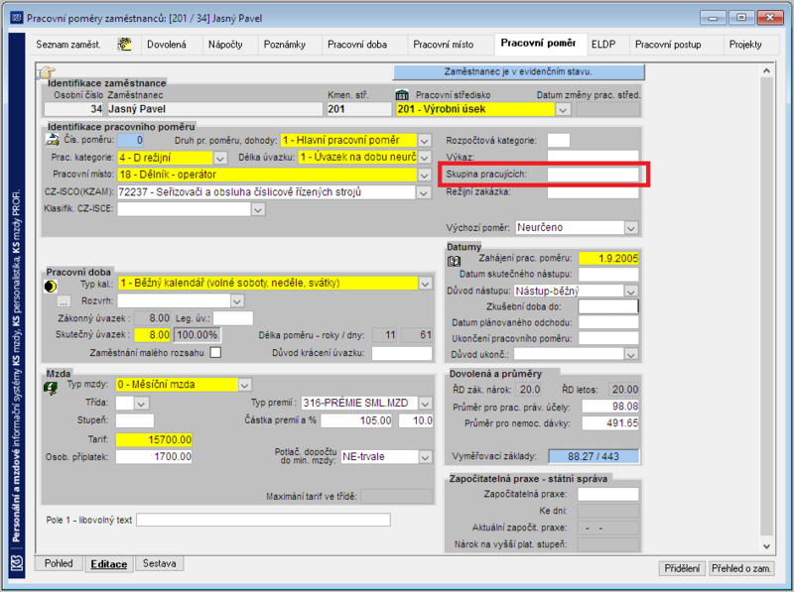This screenshot has height=592, width=794.
Task: Expand the Důvod nástupu dropdown
Action: pos(631,291)
